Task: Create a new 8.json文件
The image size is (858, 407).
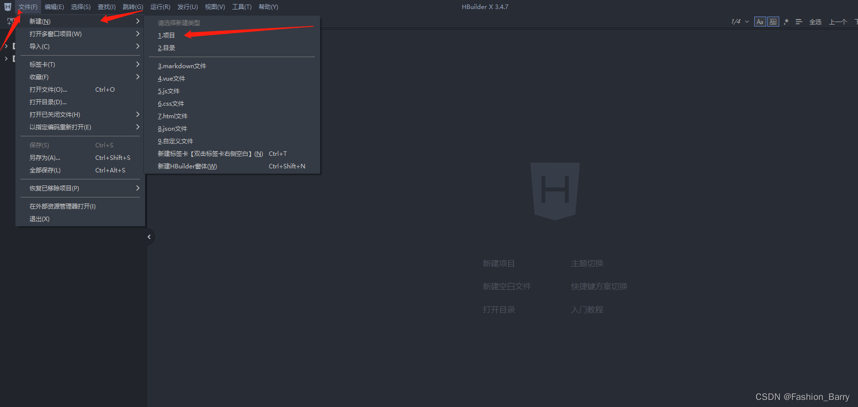Action: point(232,129)
